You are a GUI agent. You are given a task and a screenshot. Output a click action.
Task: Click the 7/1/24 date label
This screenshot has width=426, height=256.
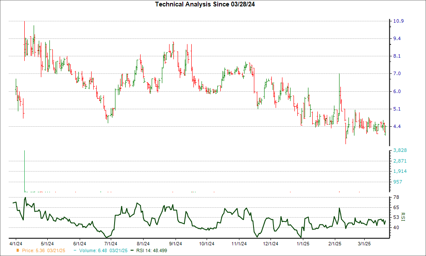click(111, 244)
